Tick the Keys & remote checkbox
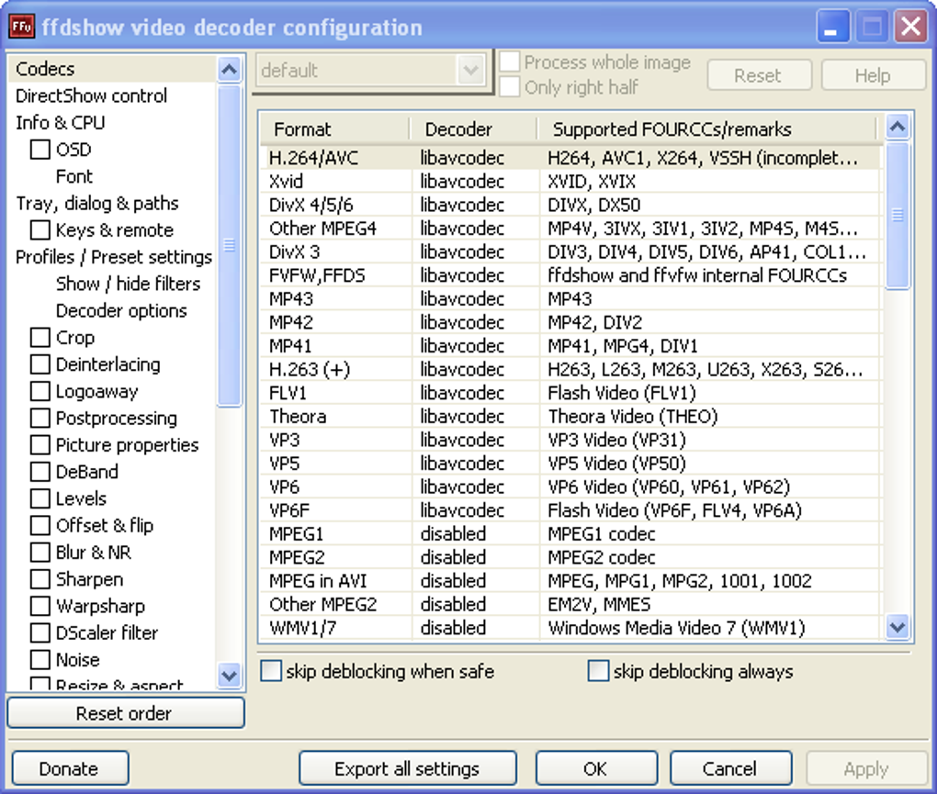 click(40, 229)
